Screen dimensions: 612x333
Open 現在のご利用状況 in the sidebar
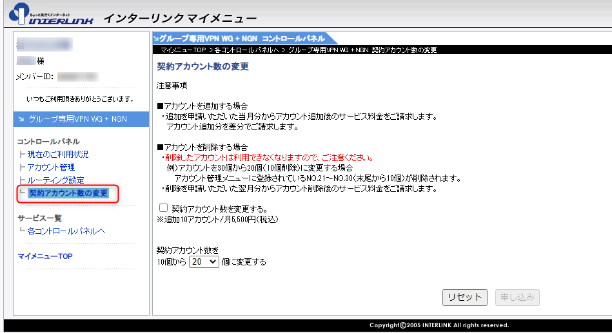pyautogui.click(x=58, y=155)
